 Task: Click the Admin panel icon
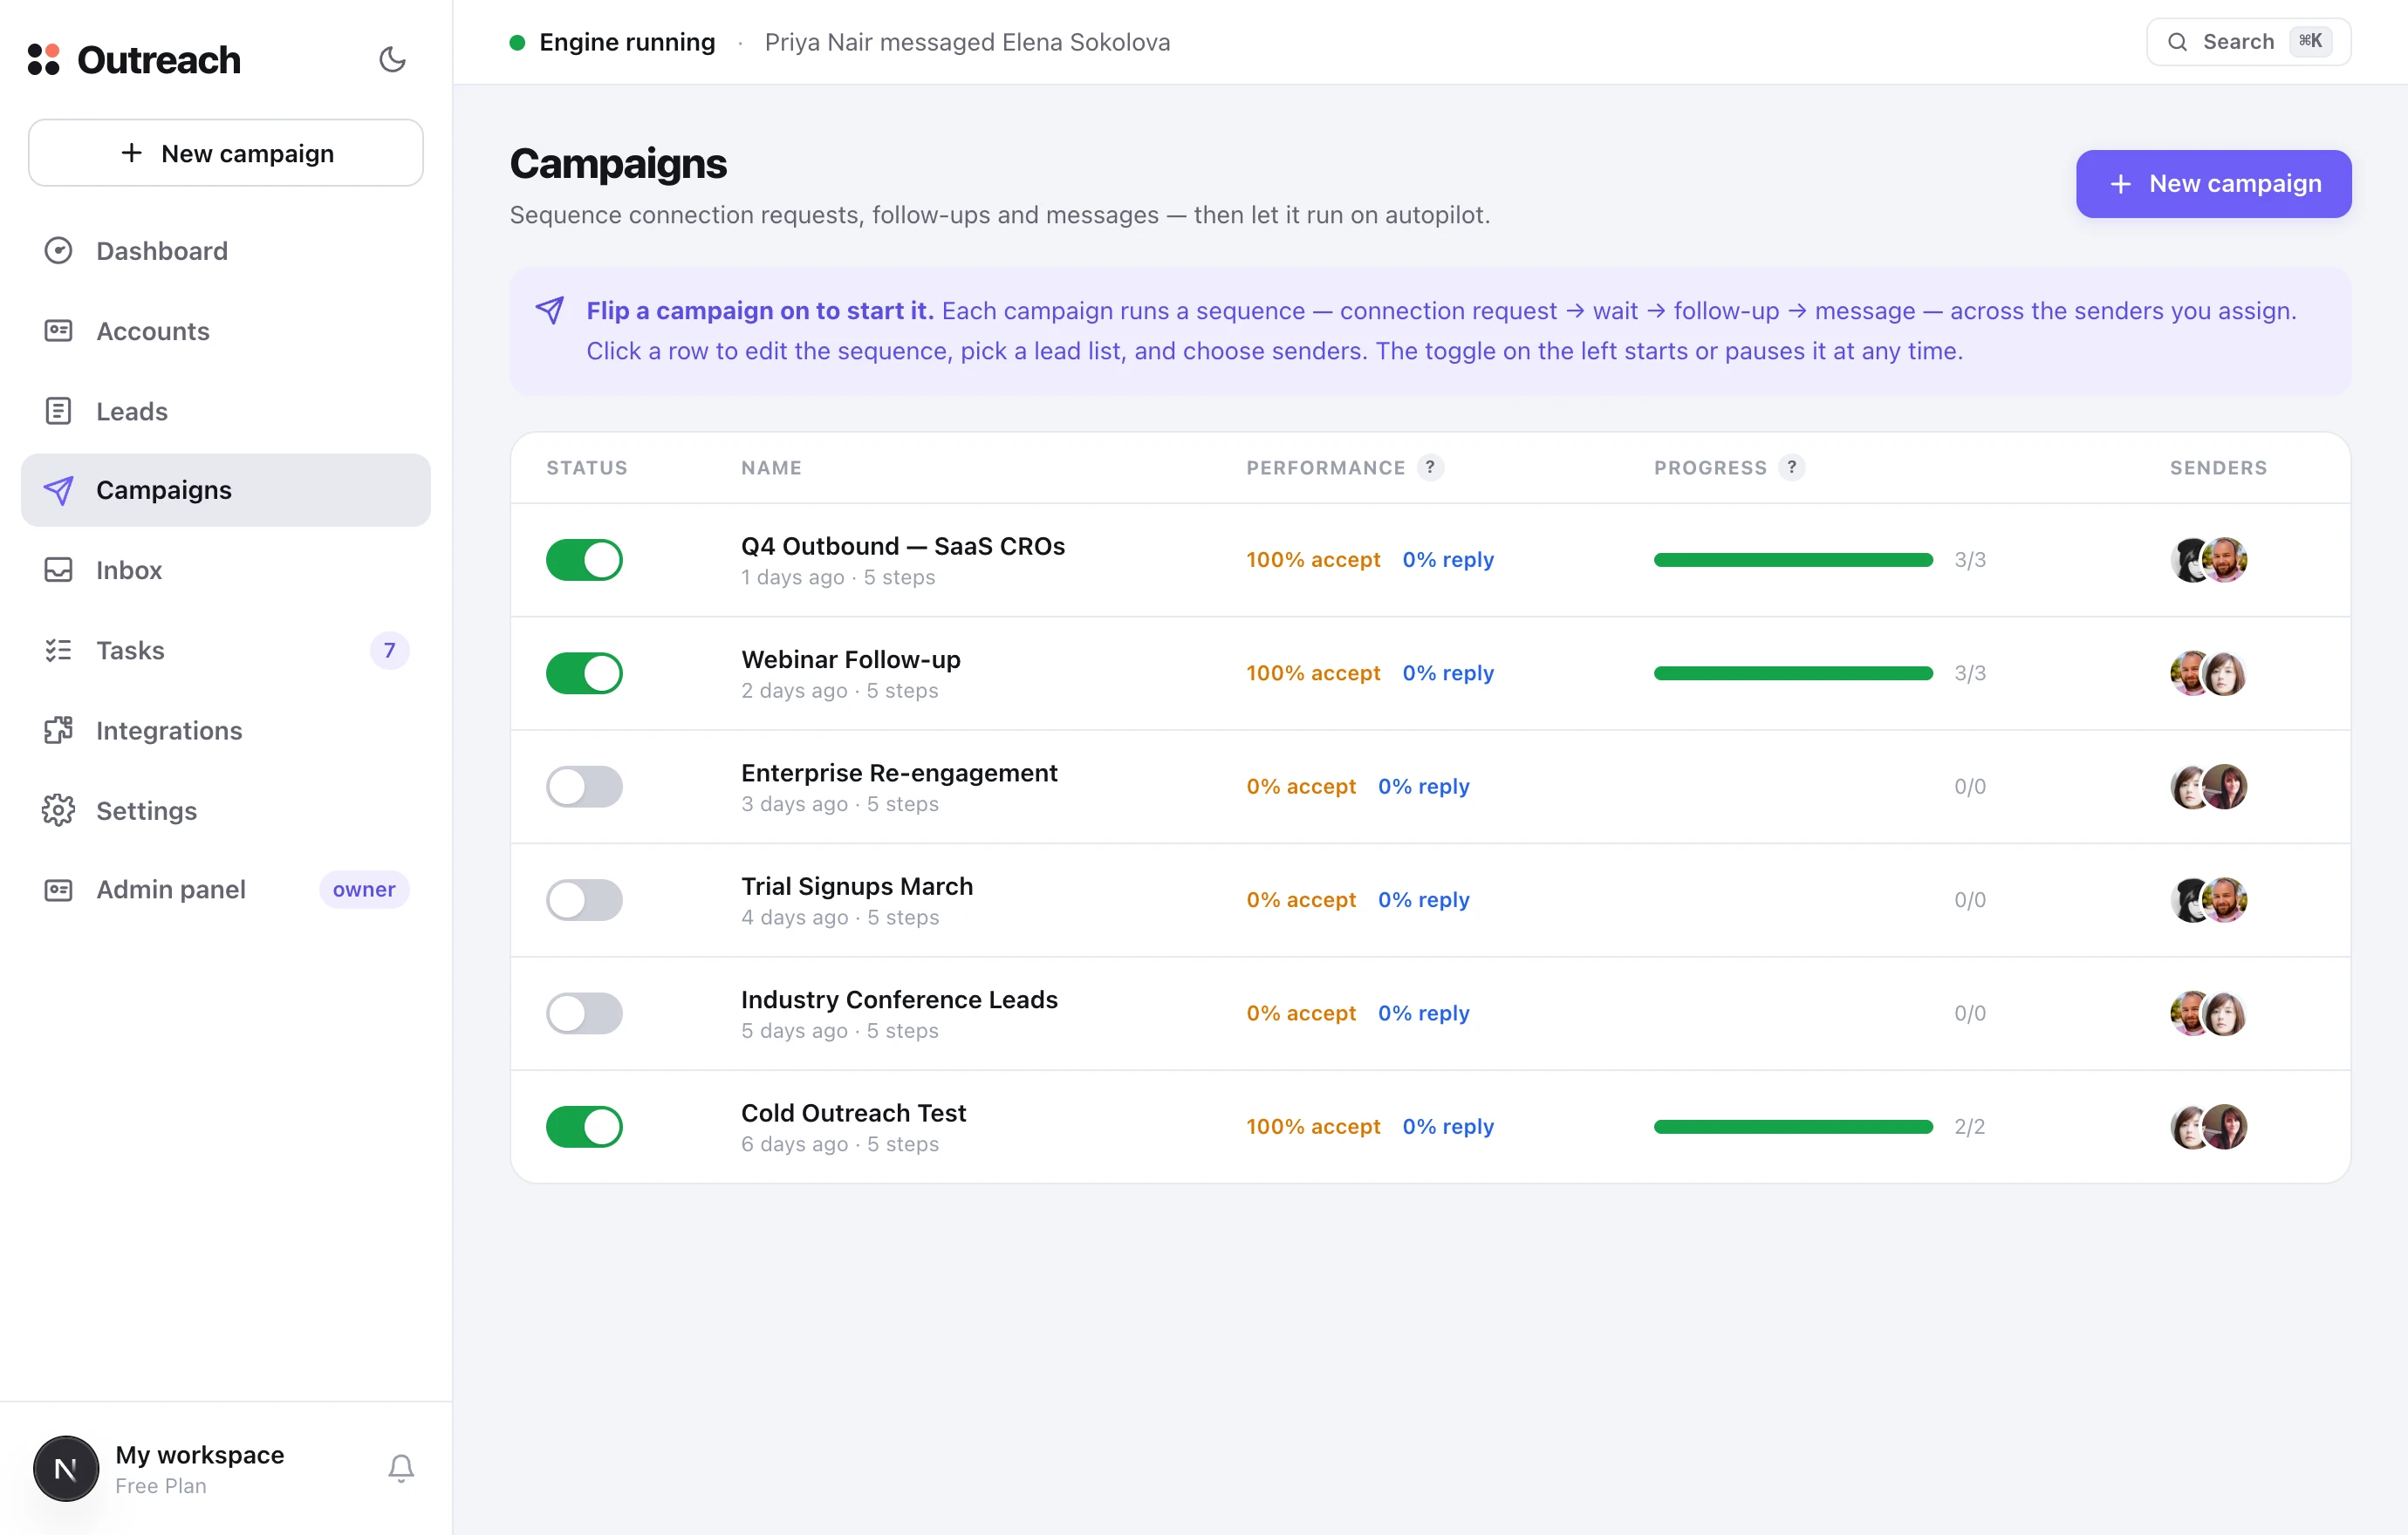(58, 890)
